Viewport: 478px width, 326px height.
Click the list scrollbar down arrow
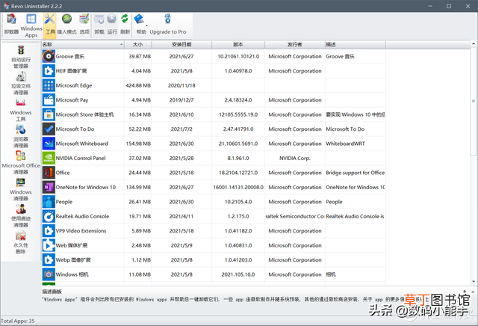pos(474,281)
